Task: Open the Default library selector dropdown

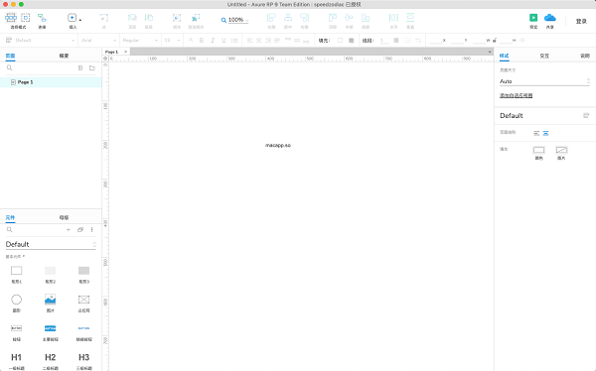Action: [51, 244]
